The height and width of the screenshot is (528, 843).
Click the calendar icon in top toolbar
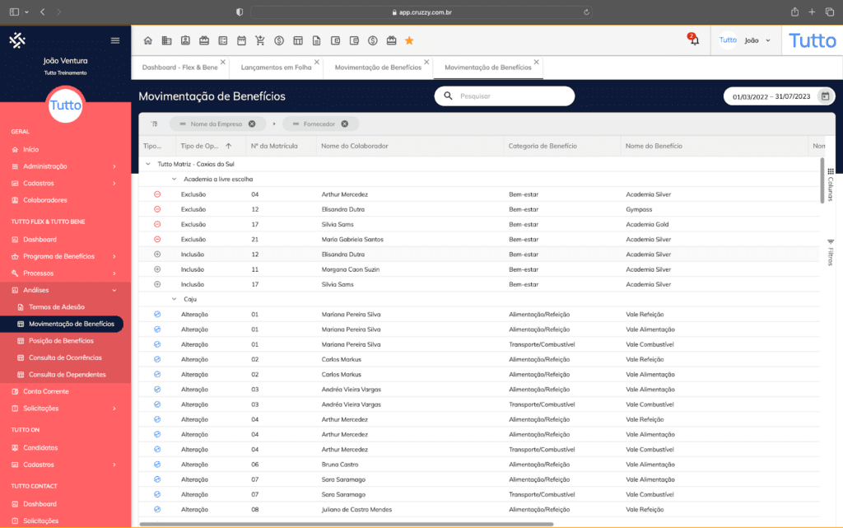pos(242,40)
